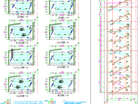Screen dimensions: 138x104
Task: Select axis bubble H below the stair section
Action: pyautogui.click(x=136, y=103)
